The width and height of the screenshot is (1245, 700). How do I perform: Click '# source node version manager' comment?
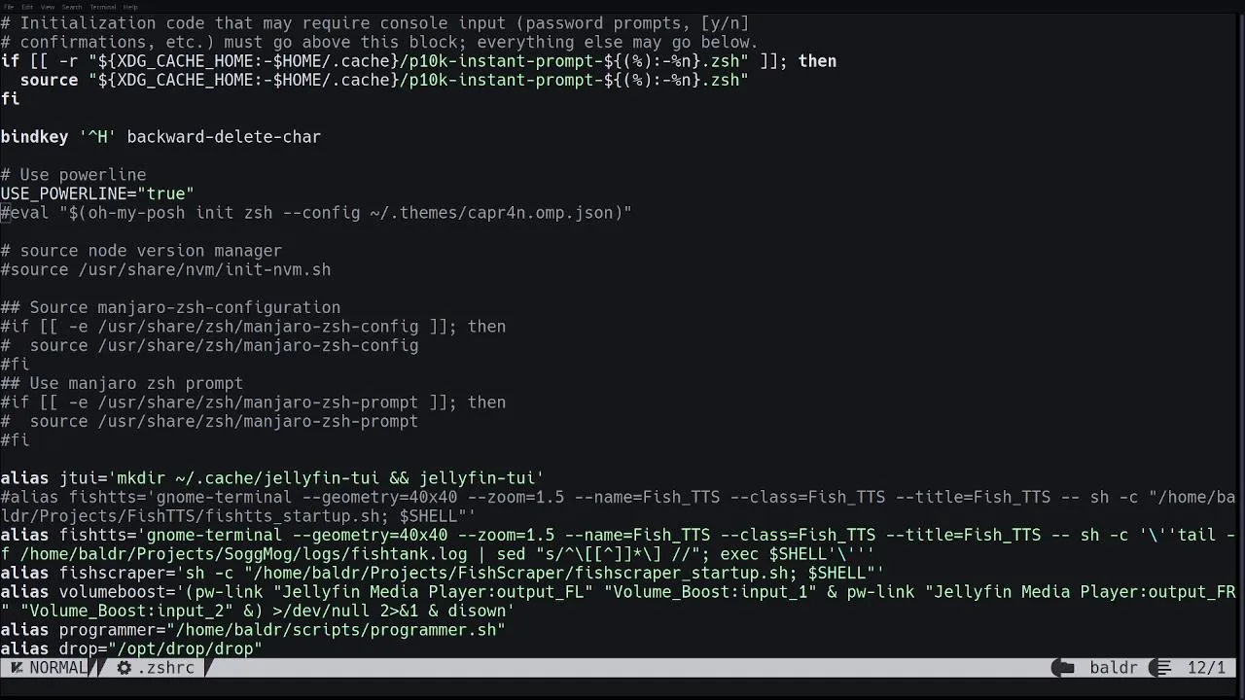click(141, 251)
